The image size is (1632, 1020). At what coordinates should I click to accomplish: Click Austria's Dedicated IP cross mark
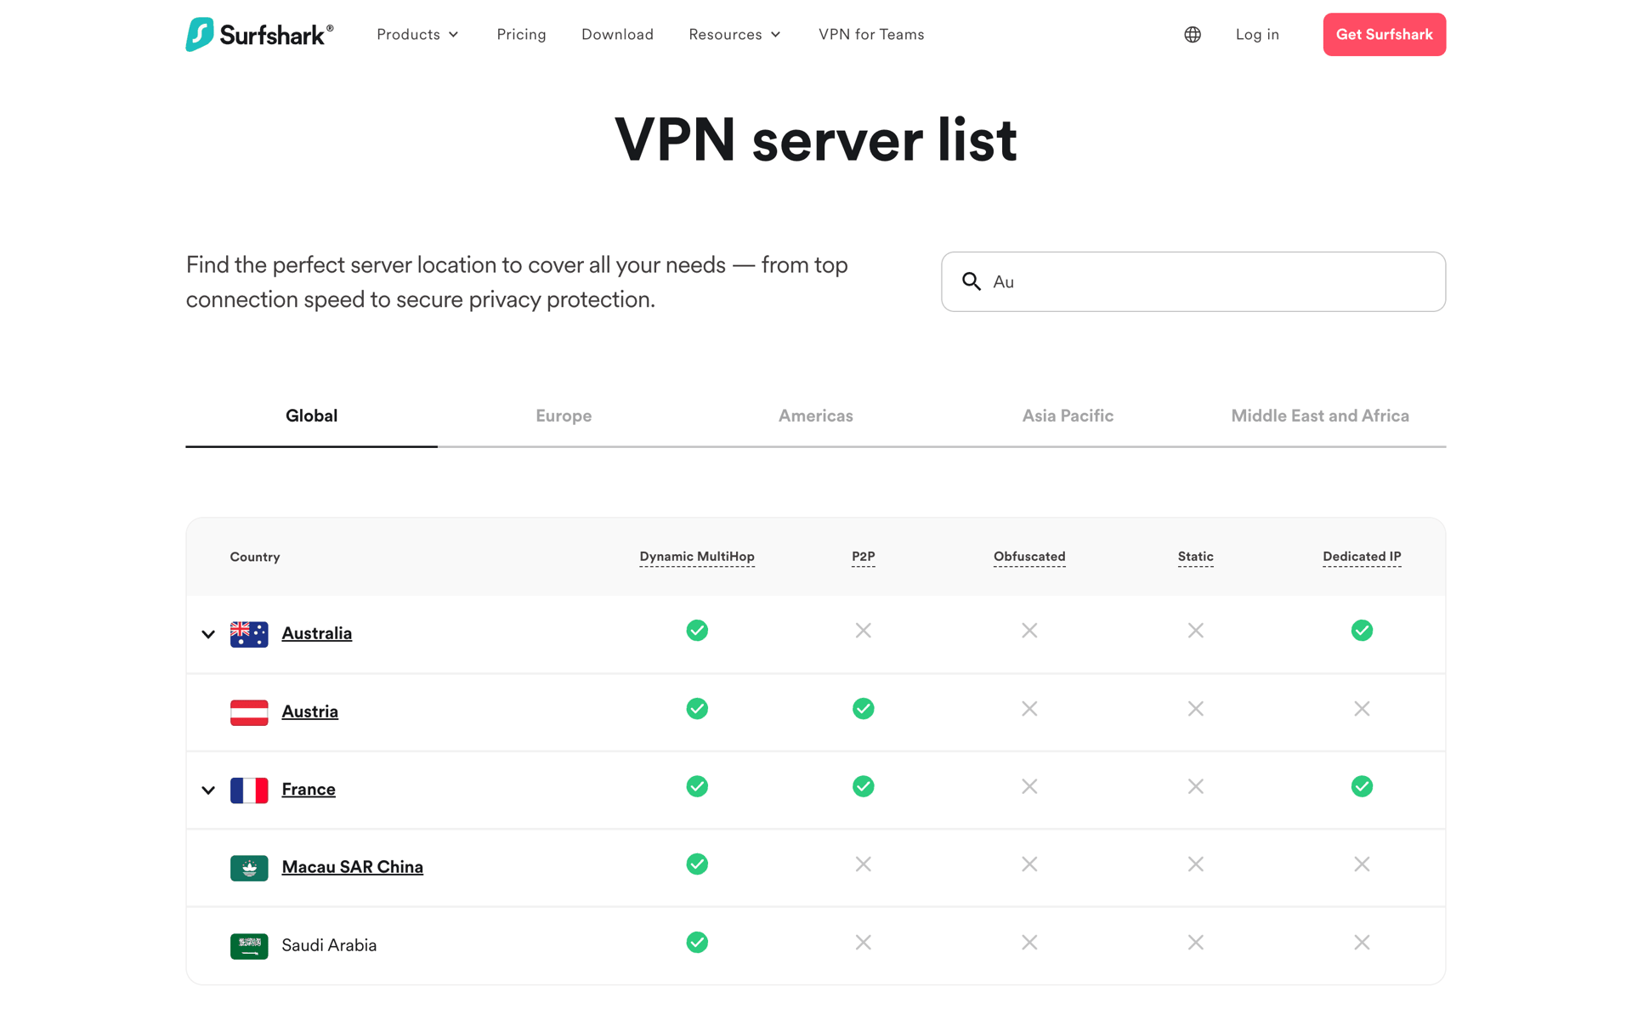click(x=1362, y=709)
